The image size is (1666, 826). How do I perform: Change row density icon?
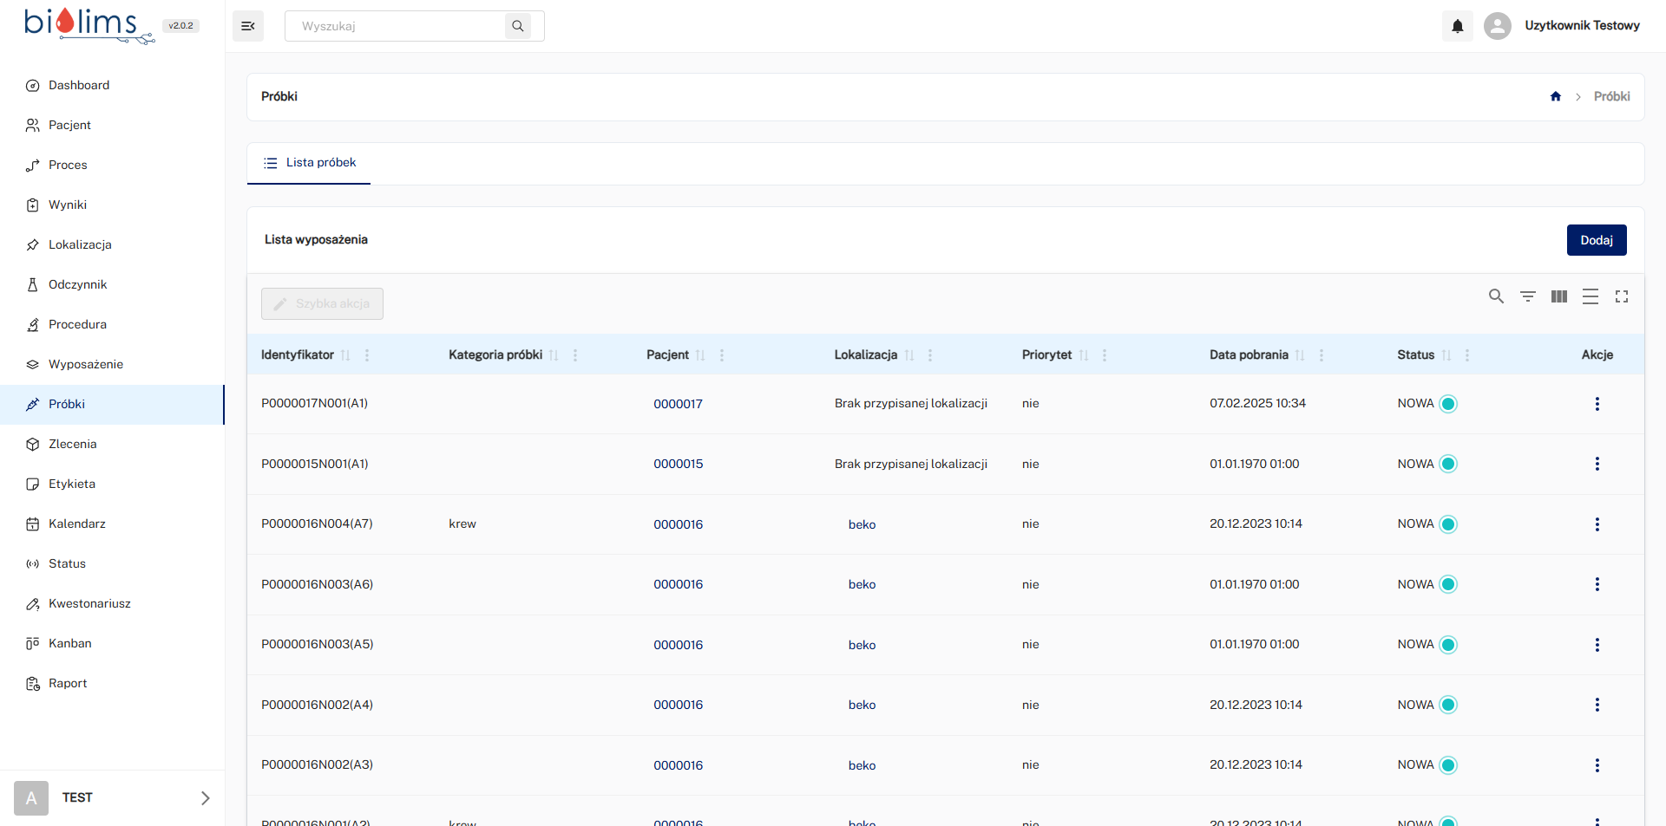(x=1591, y=296)
